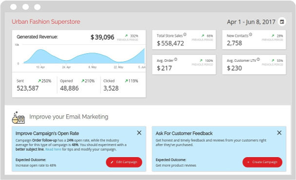Click info icon next to Total Store Sales

click(x=185, y=34)
